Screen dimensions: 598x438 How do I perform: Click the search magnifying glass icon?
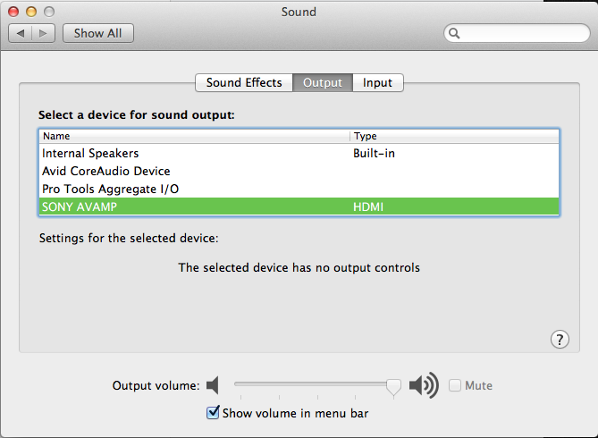pos(454,33)
